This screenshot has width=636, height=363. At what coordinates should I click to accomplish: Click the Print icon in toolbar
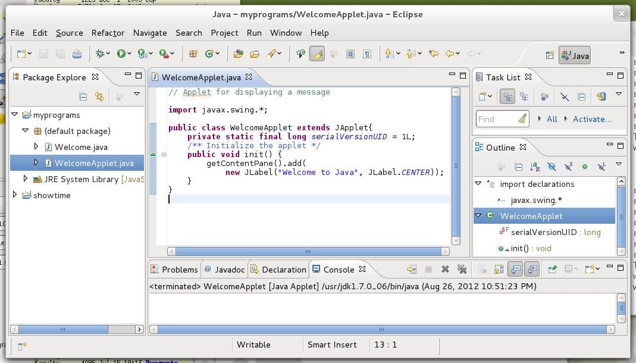point(77,54)
